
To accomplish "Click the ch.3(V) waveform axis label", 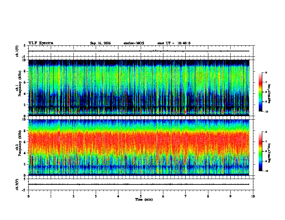I will tap(17, 184).
